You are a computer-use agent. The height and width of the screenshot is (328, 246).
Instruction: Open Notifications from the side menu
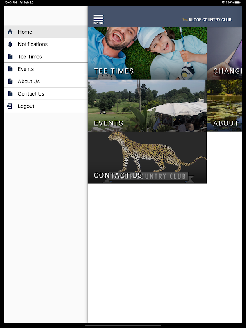pos(46,44)
